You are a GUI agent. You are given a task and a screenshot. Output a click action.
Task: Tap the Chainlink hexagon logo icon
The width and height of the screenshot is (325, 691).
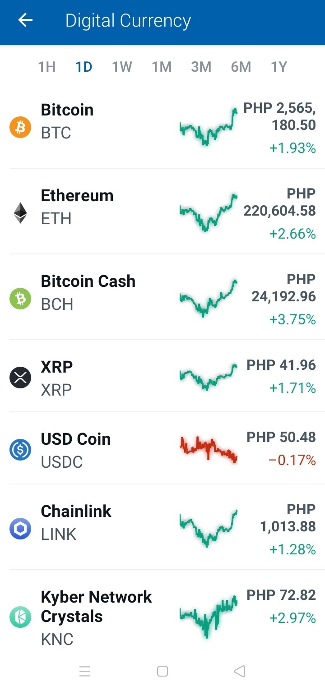[x=20, y=529]
